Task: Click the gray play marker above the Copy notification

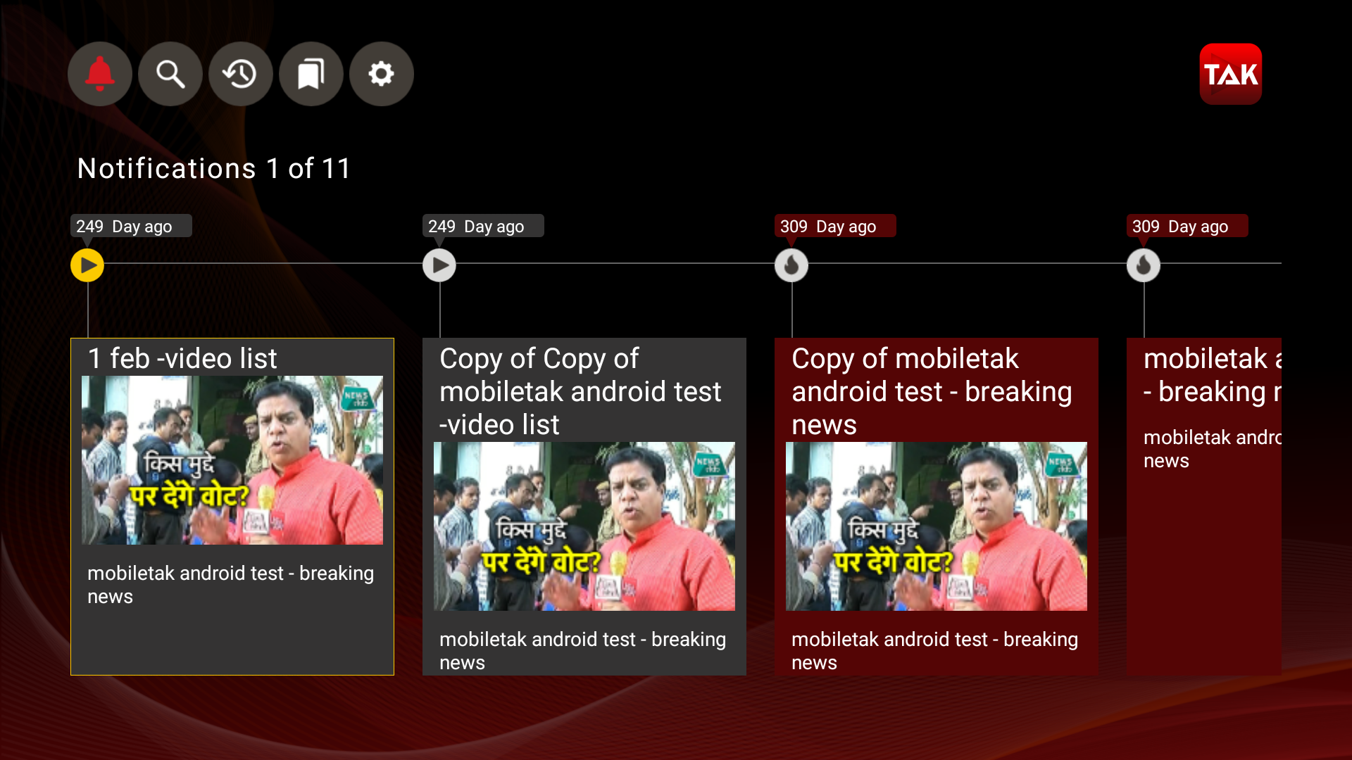Action: point(439,265)
